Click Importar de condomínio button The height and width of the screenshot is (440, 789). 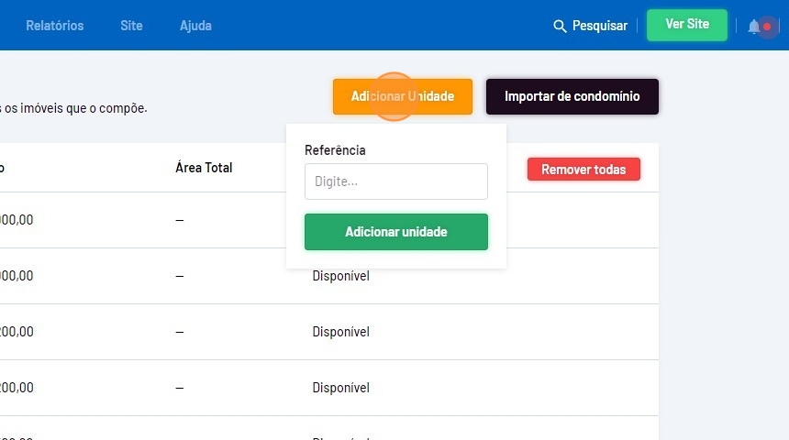click(572, 96)
